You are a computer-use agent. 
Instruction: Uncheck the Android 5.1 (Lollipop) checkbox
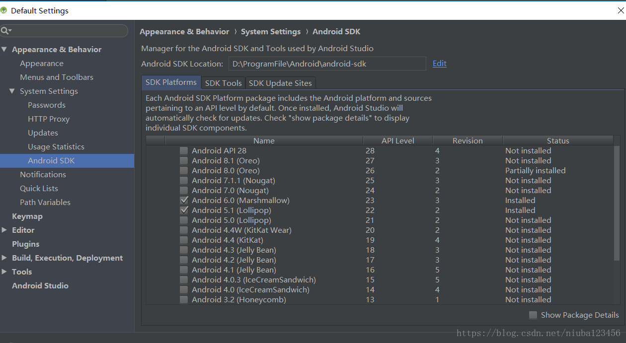pos(184,210)
